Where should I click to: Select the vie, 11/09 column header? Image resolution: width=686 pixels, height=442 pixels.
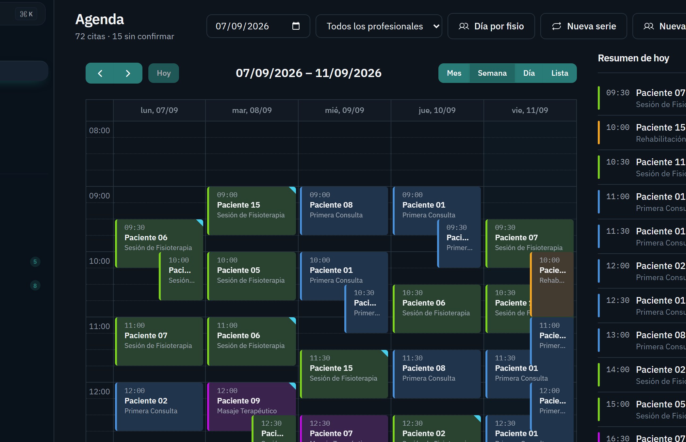530,110
